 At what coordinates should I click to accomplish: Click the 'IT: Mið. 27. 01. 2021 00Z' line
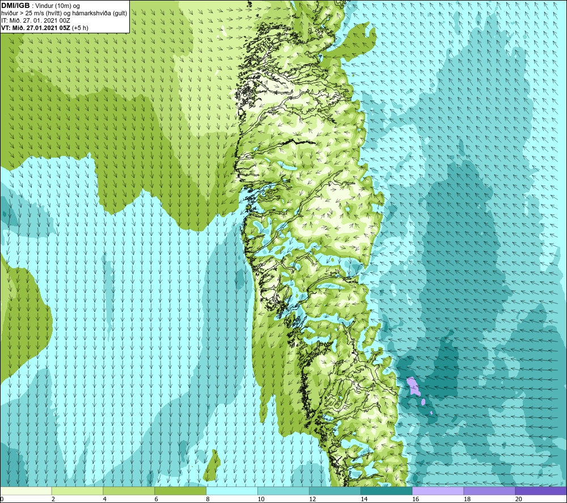(x=35, y=20)
